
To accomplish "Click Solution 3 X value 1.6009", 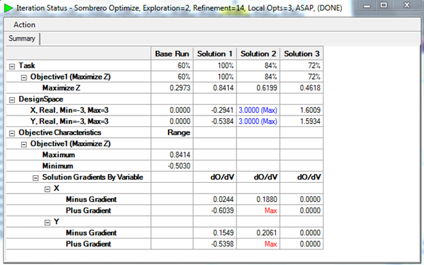I will (310, 110).
